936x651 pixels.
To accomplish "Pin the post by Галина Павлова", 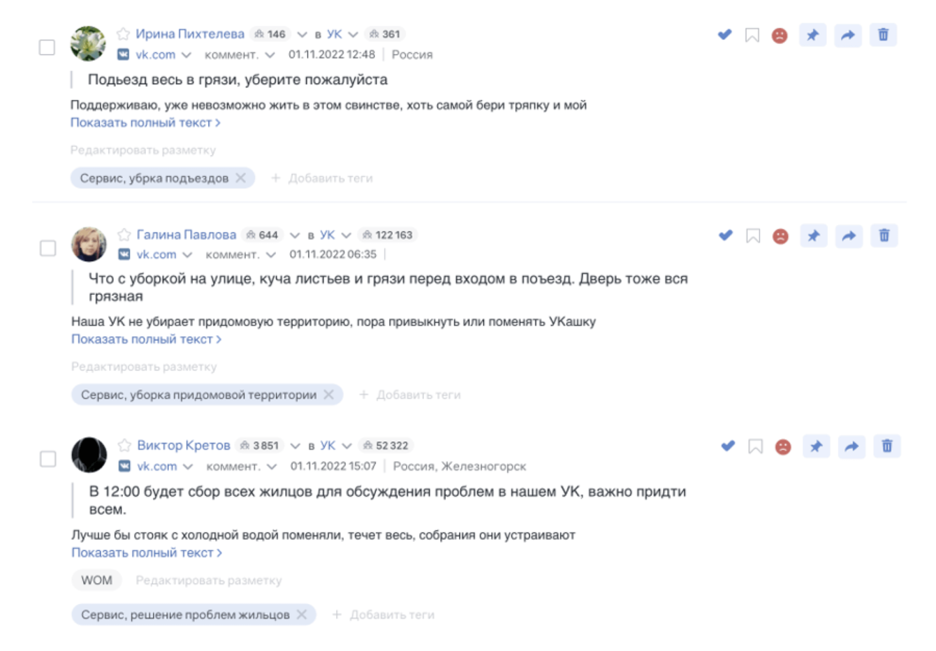I will (x=813, y=235).
